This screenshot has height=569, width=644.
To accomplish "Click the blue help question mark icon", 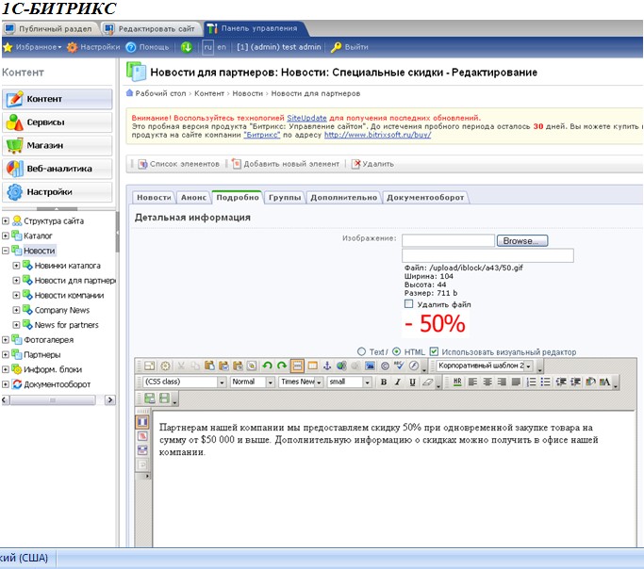I will 131,47.
